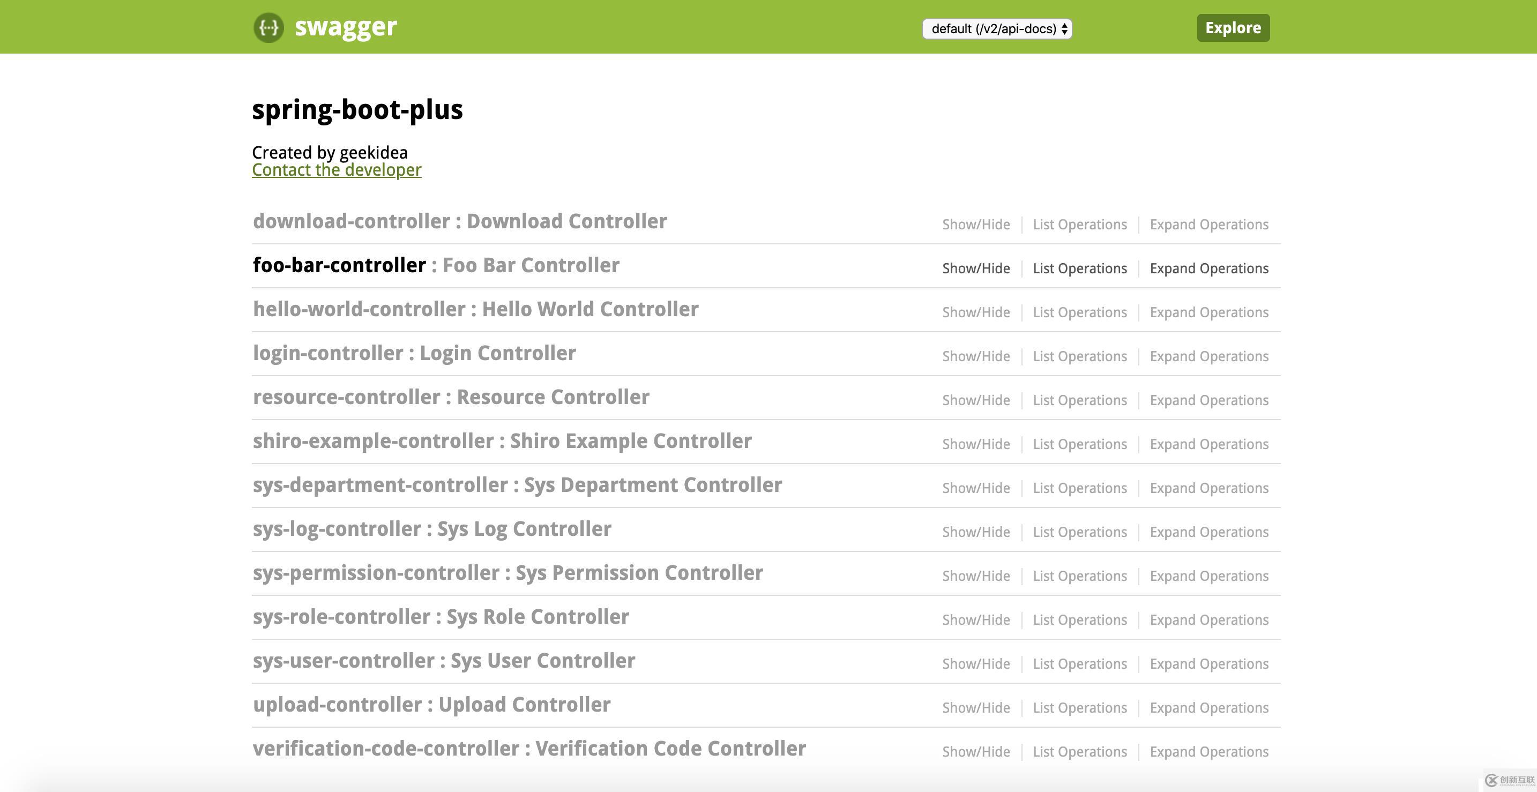Expand sys-log-controller heading

tap(432, 529)
